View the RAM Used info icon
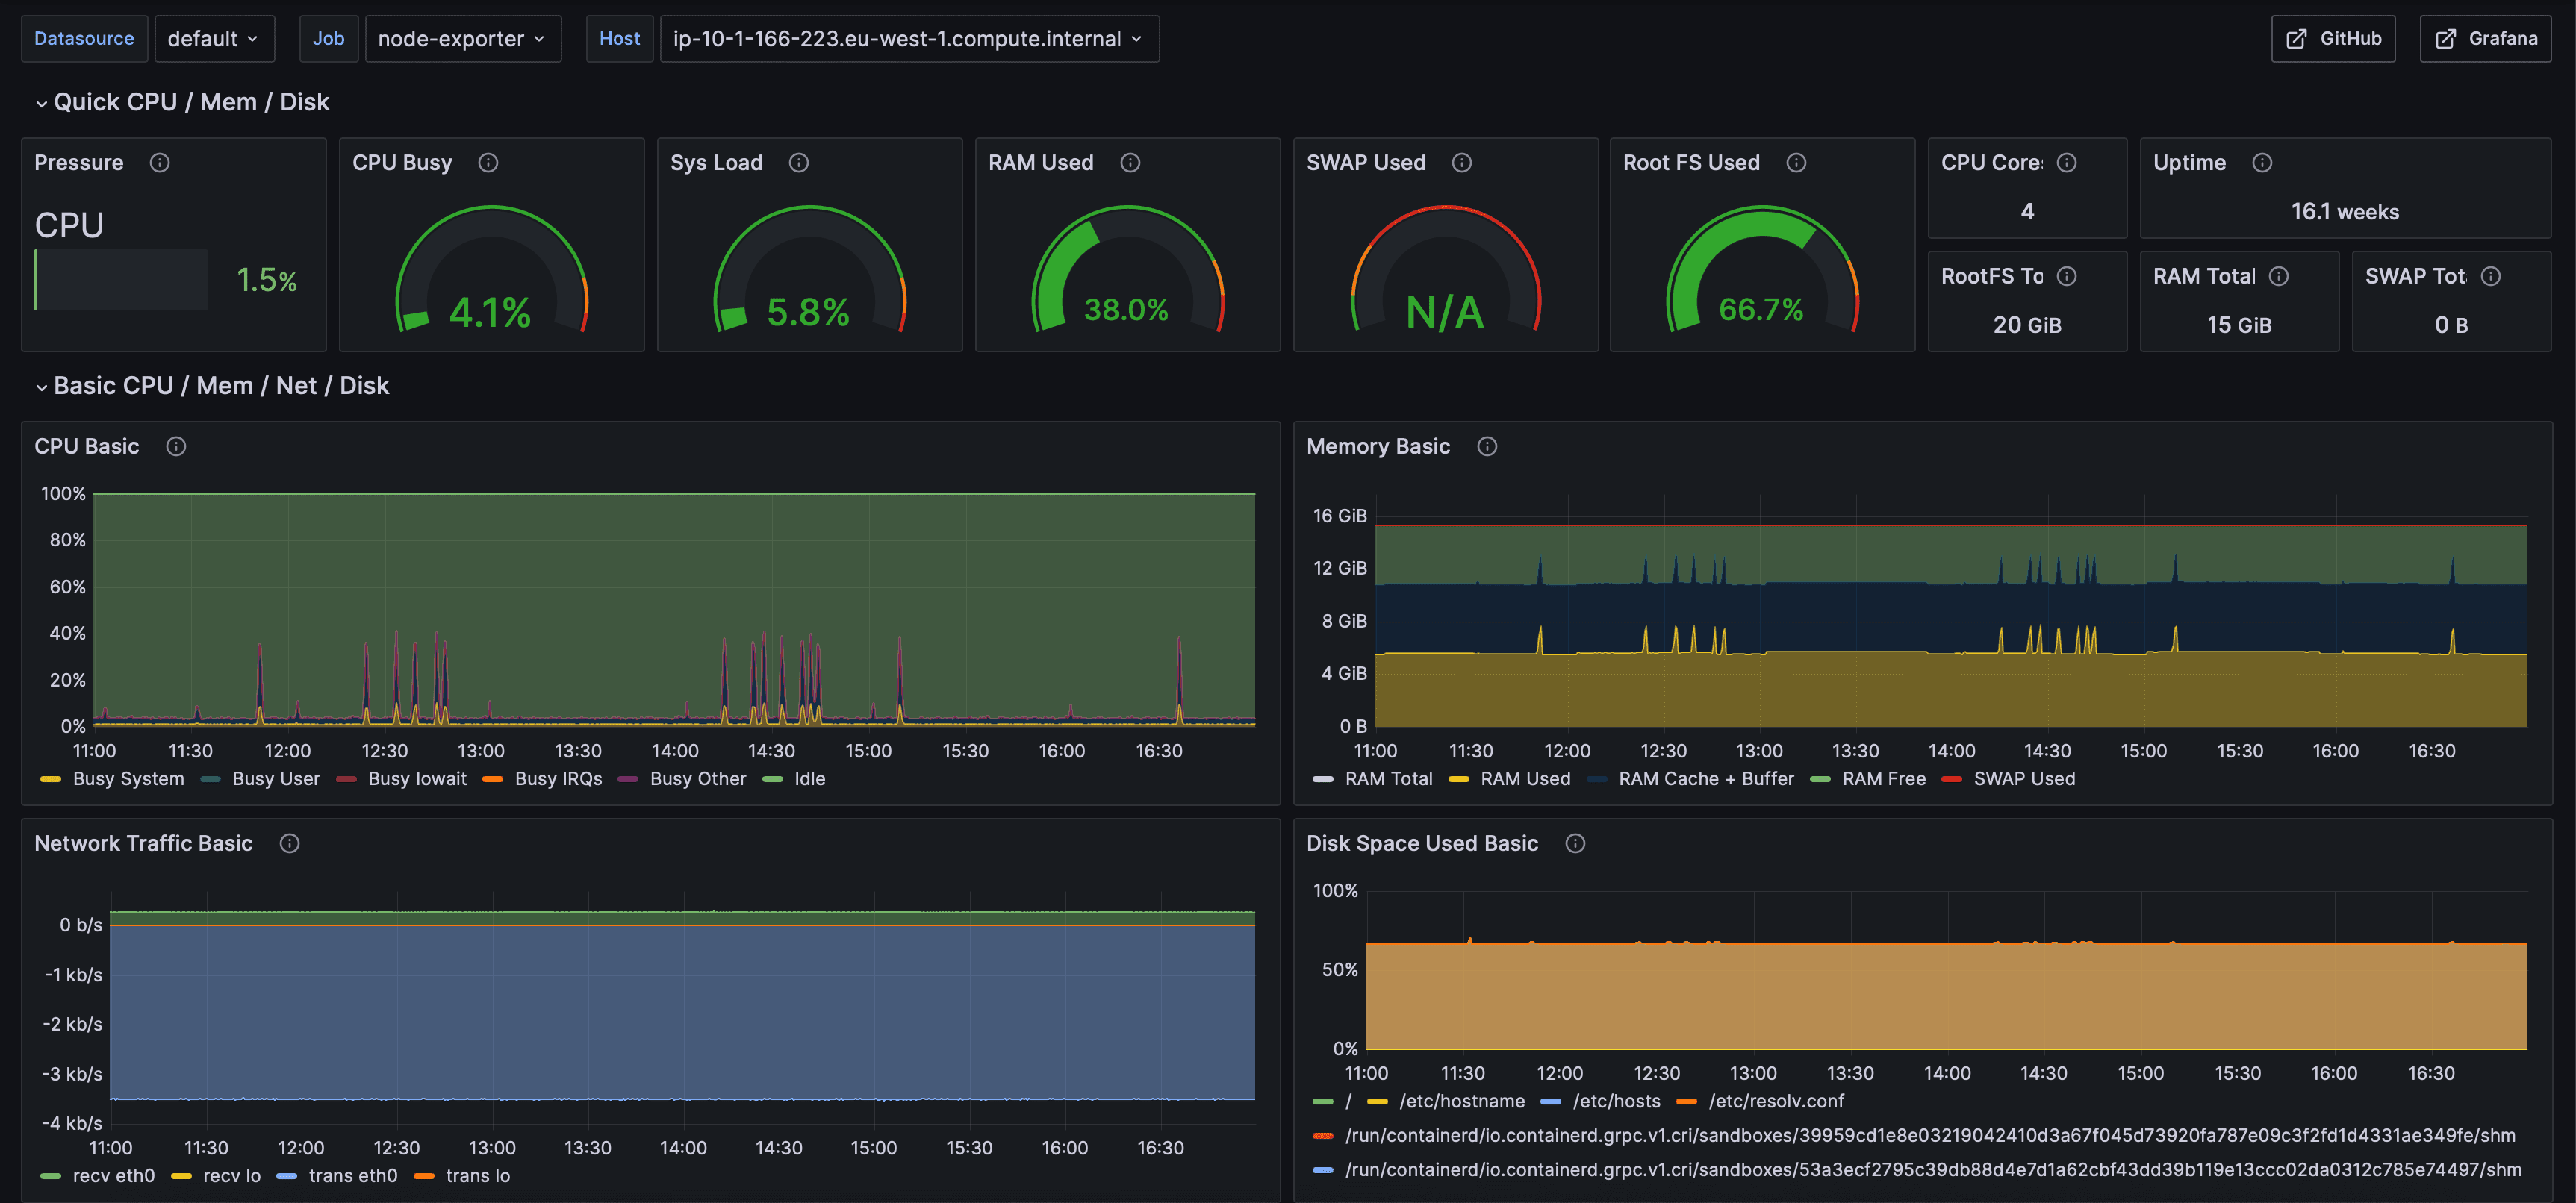 [1130, 162]
